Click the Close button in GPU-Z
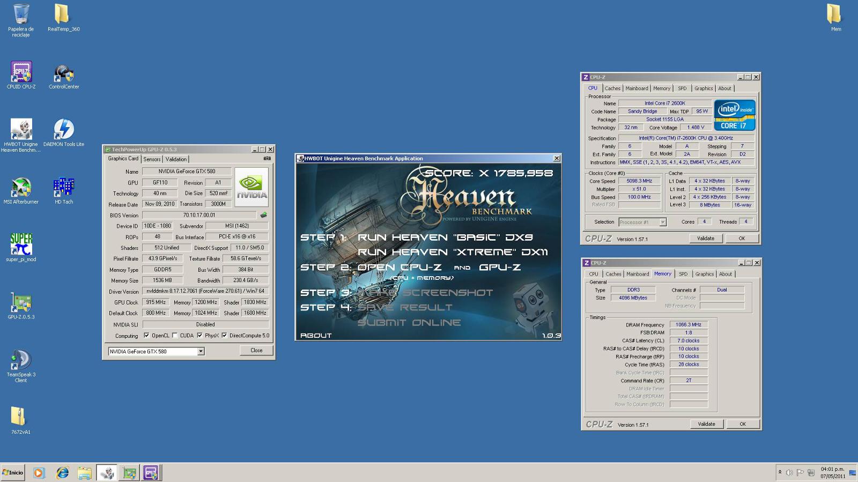 pos(256,351)
